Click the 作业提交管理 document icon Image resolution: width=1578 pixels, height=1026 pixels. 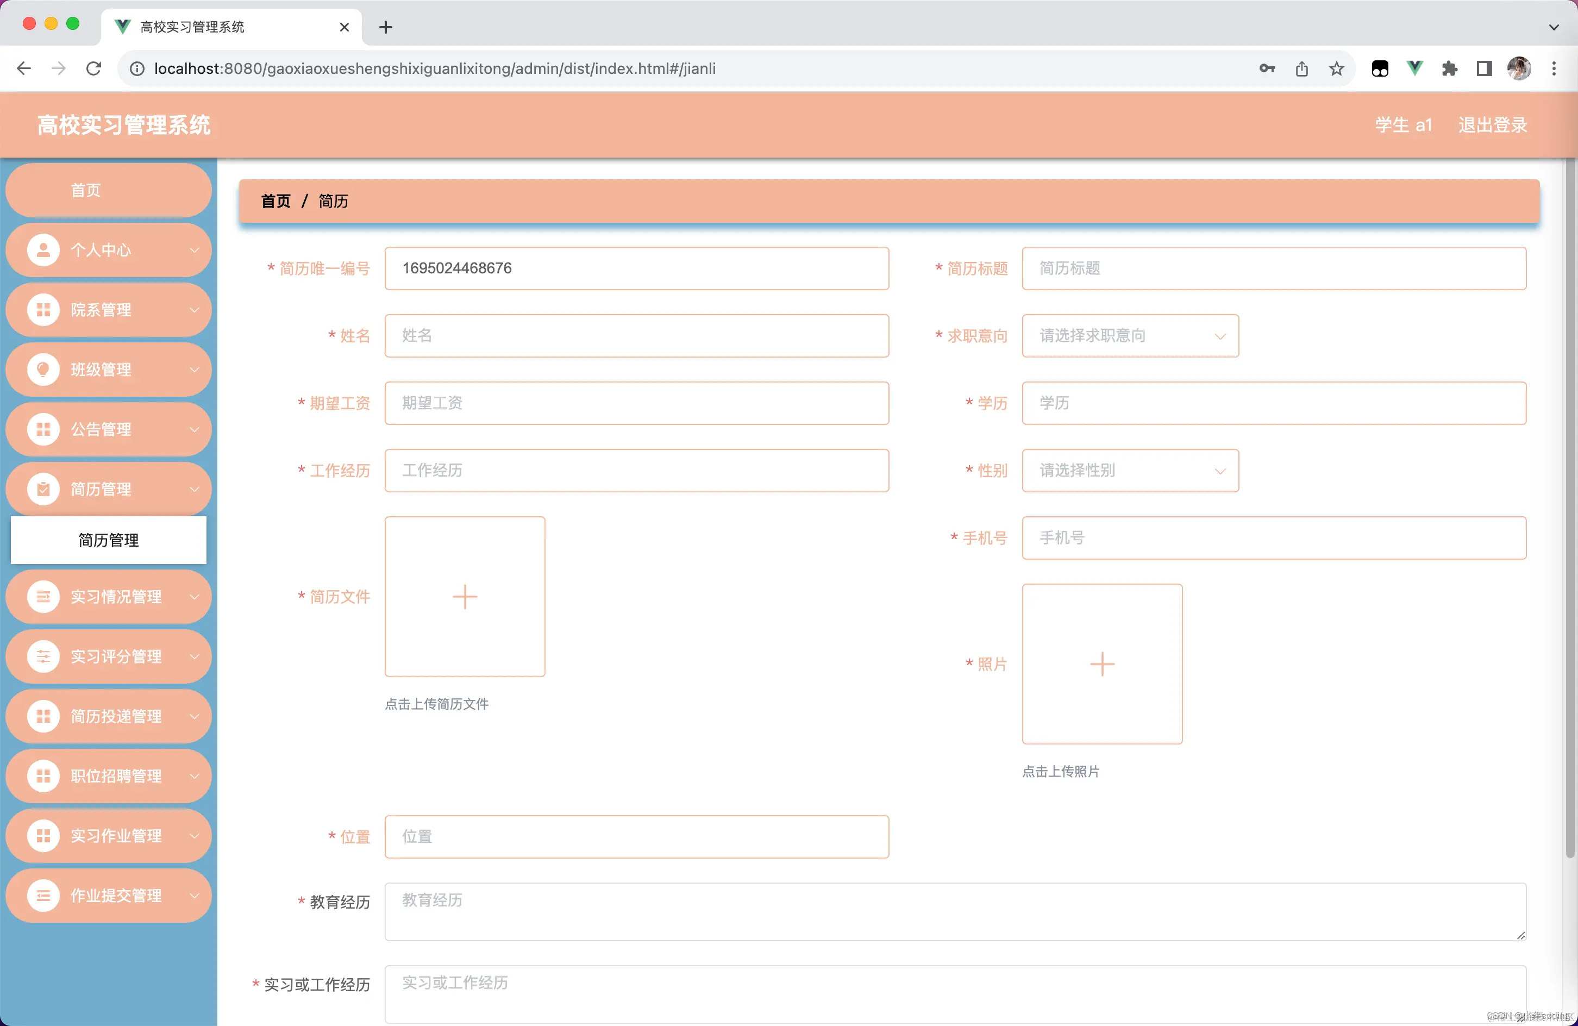pos(43,896)
